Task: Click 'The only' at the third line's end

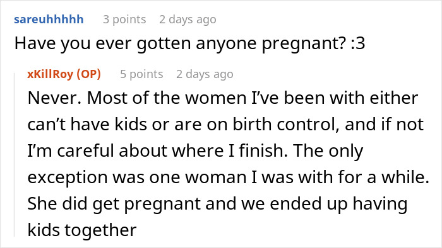Action: click(328, 151)
